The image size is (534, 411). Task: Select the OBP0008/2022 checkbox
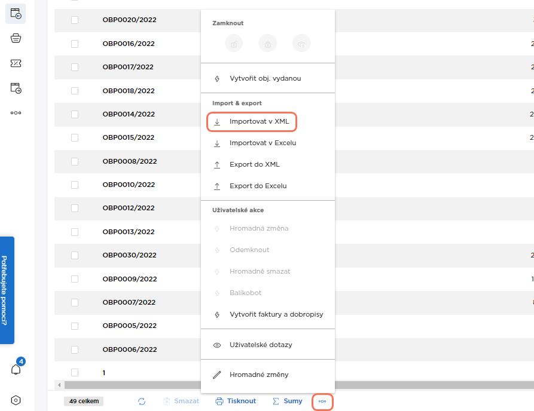(75, 161)
